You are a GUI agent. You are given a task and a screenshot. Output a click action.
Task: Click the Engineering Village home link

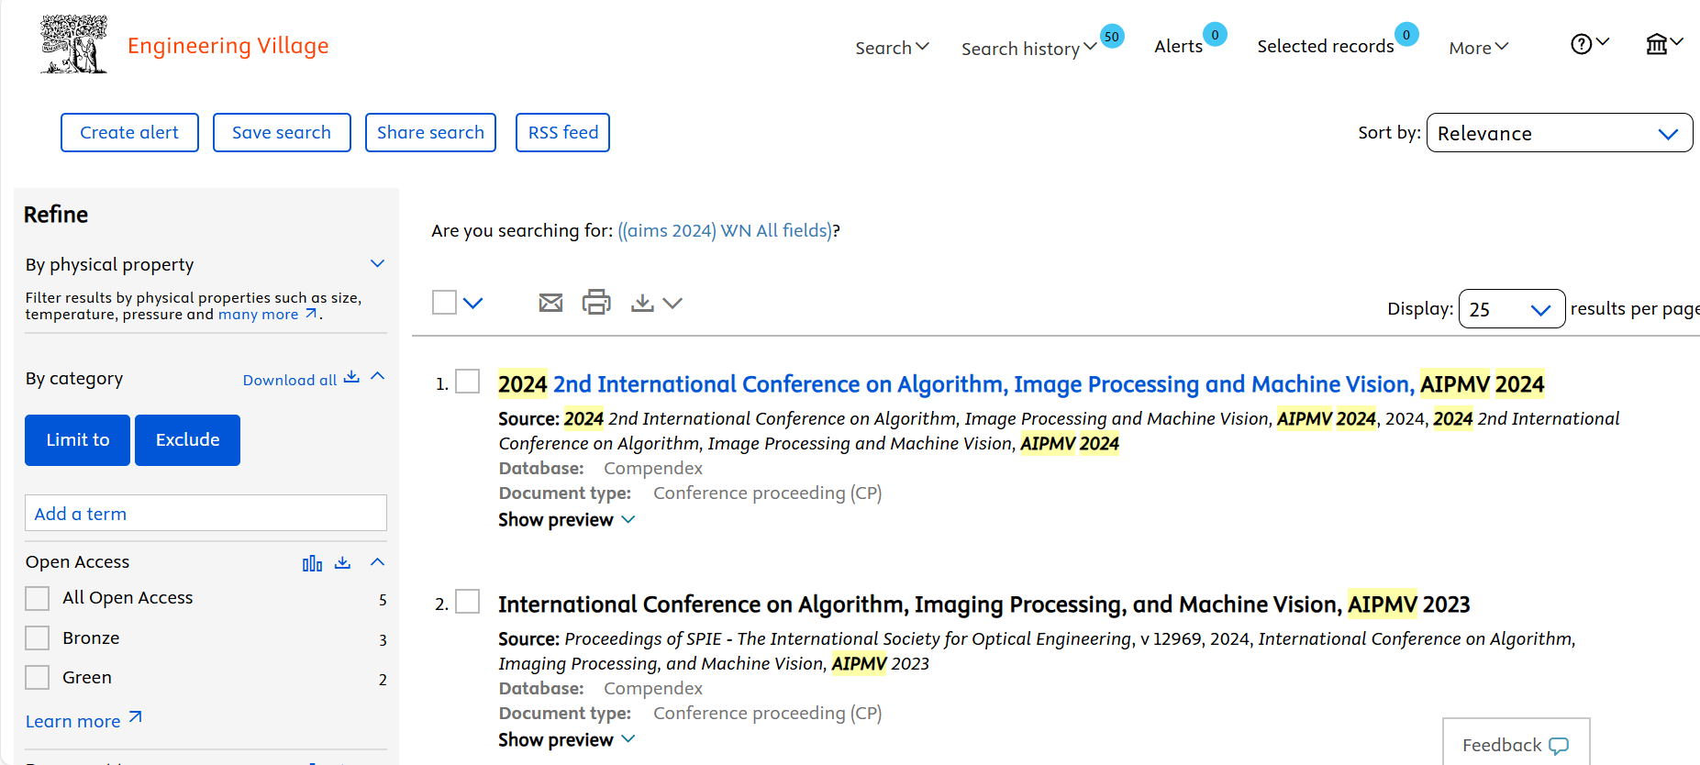coord(228,46)
